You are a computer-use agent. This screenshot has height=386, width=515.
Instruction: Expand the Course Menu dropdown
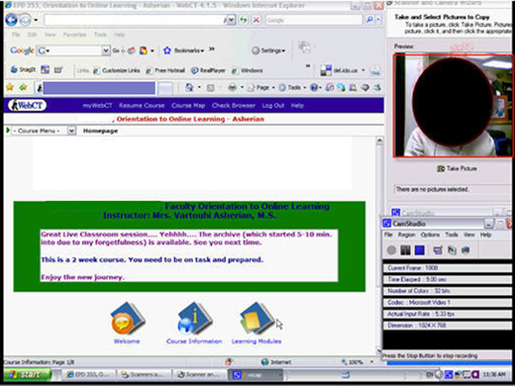tap(71, 131)
